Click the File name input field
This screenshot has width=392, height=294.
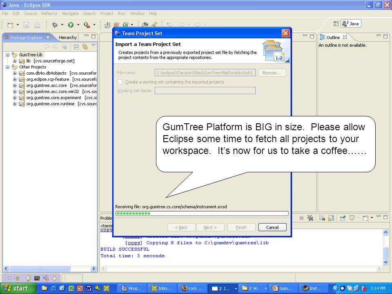click(x=205, y=73)
